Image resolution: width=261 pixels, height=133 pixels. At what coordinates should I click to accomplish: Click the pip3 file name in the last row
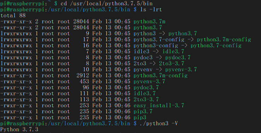(x=140, y=117)
